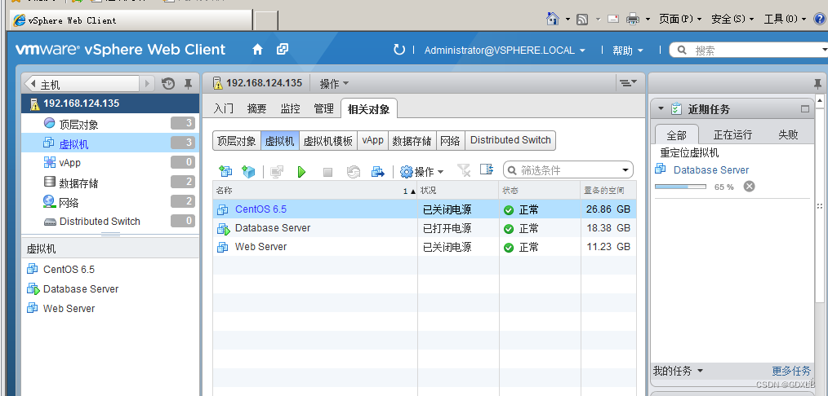Open host 操作 actions dropdown in title bar
828x396 pixels.
tap(334, 83)
